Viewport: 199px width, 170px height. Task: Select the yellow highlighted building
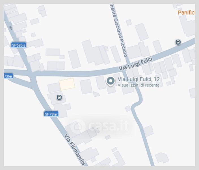click(x=67, y=84)
